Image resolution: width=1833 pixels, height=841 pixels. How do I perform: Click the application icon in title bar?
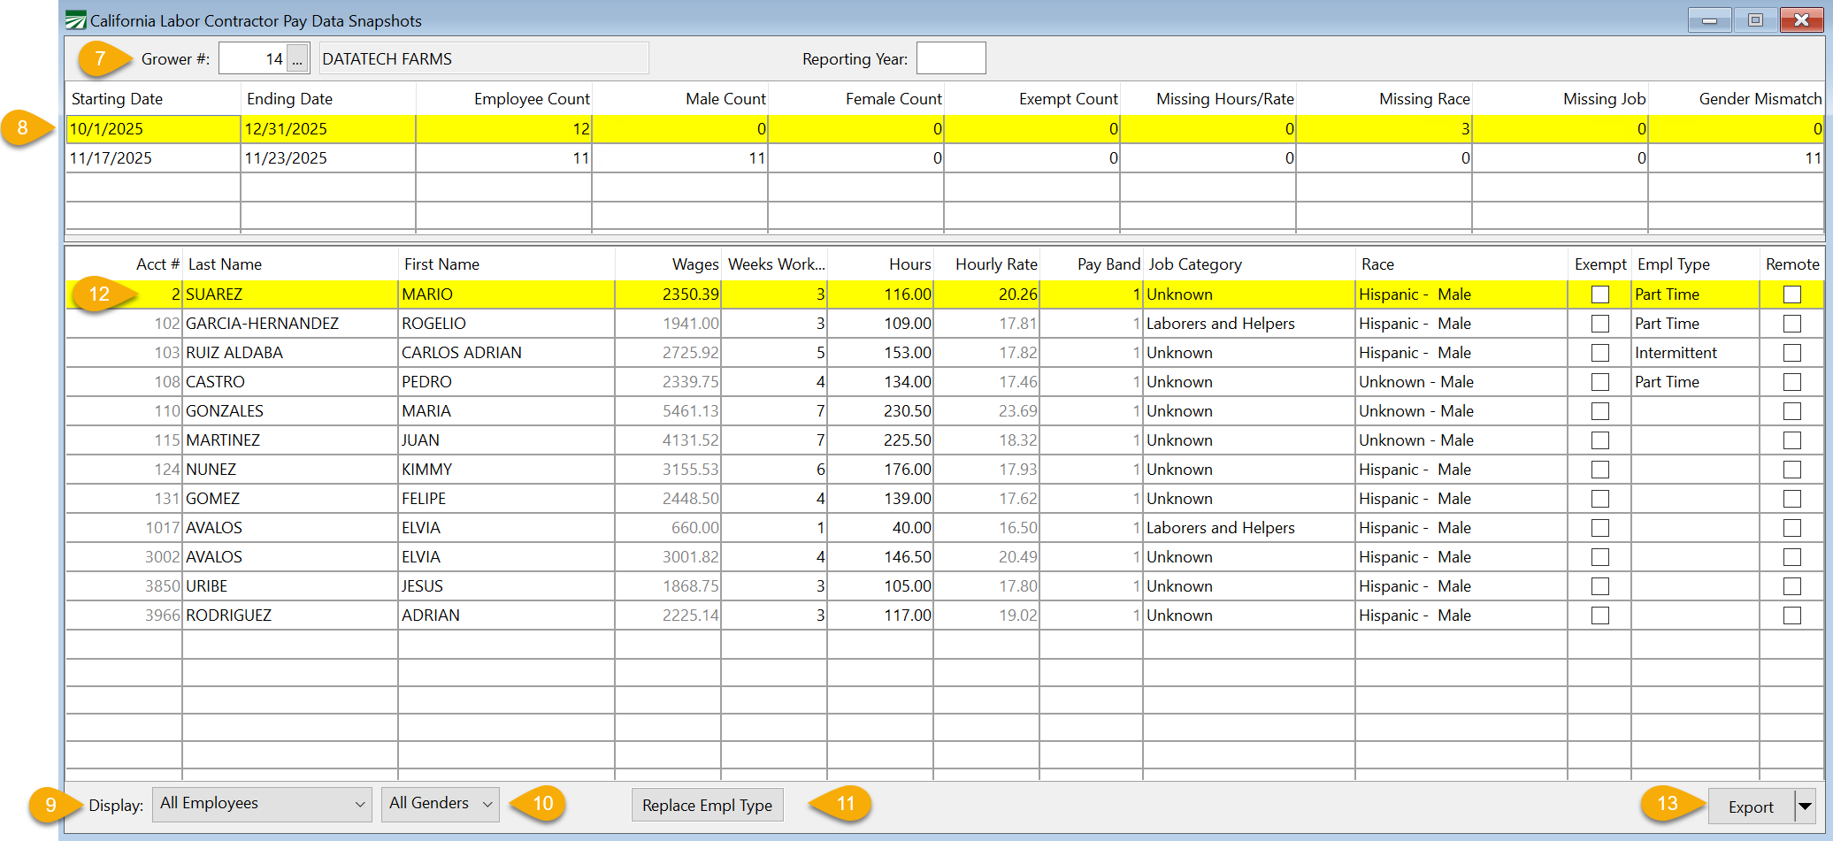(76, 20)
